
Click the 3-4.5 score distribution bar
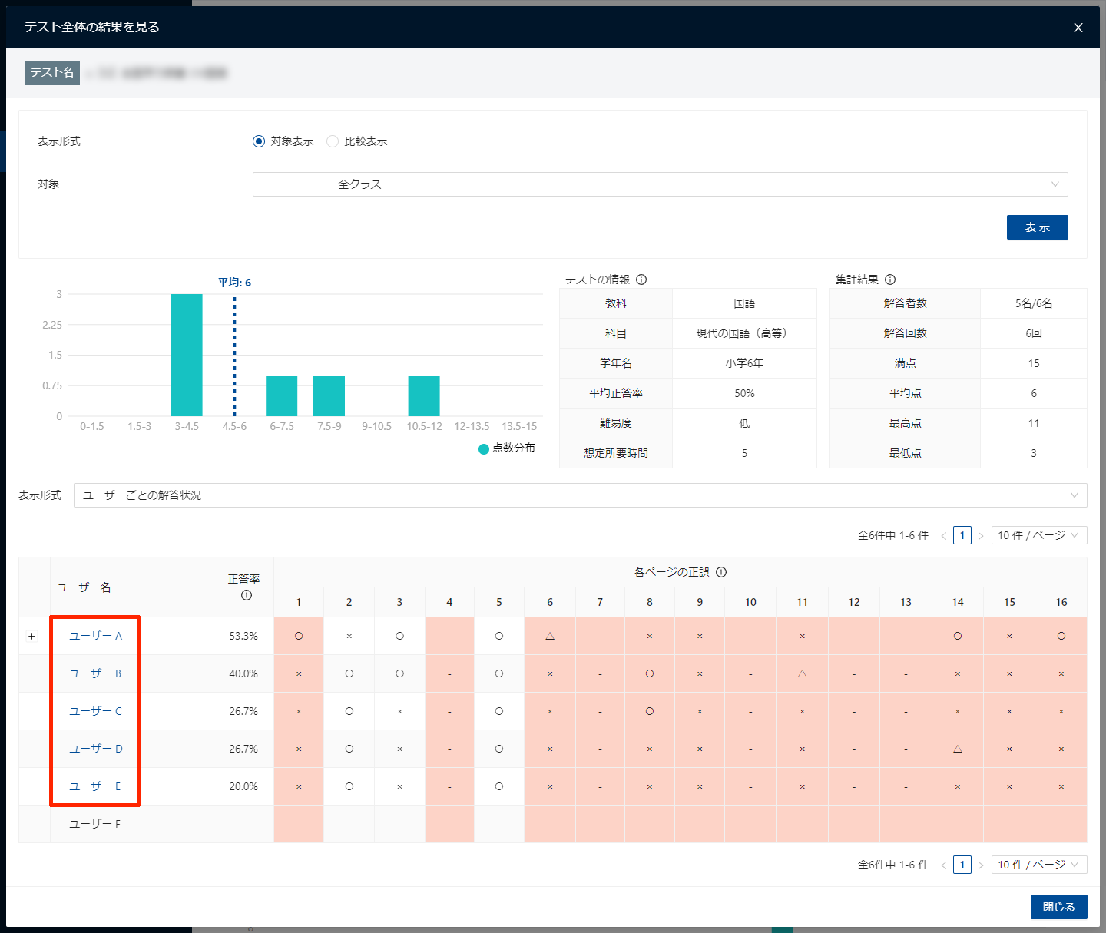coord(187,355)
